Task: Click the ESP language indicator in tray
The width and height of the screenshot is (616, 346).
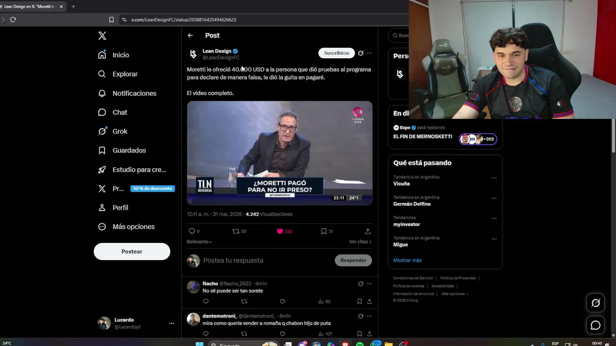Action: [x=555, y=344]
